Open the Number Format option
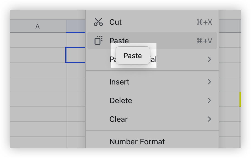Viewport: 251px width, 158px height. pyautogui.click(x=137, y=142)
